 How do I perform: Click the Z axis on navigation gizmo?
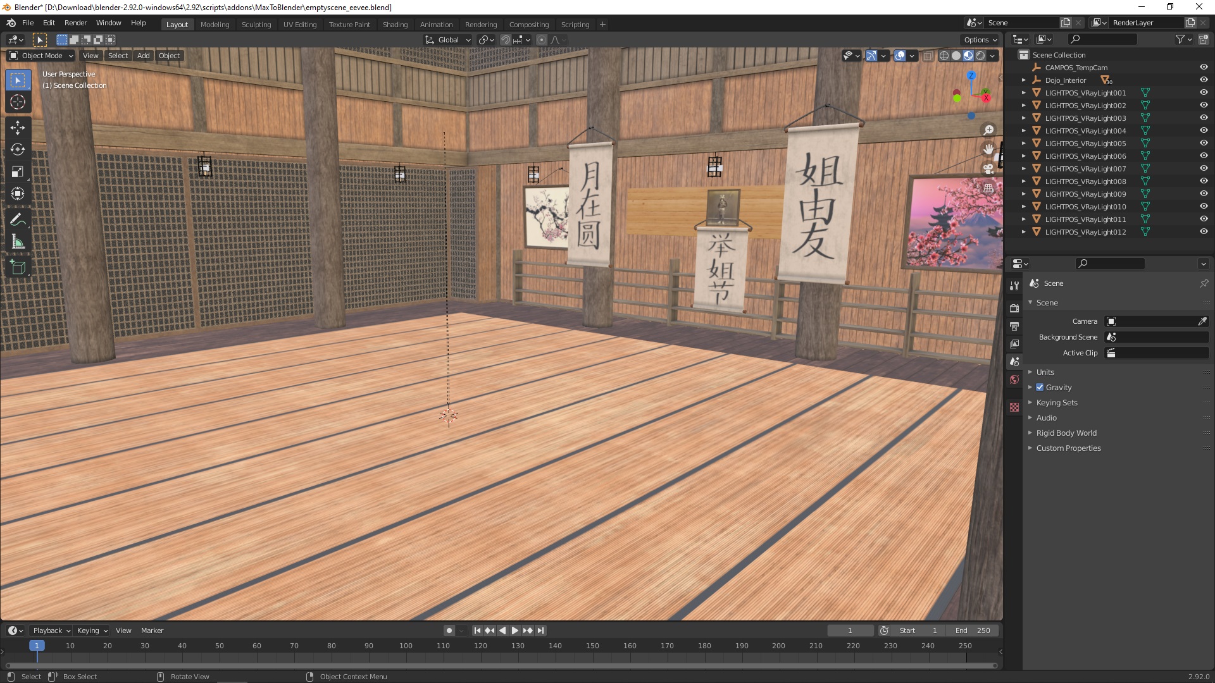click(971, 76)
